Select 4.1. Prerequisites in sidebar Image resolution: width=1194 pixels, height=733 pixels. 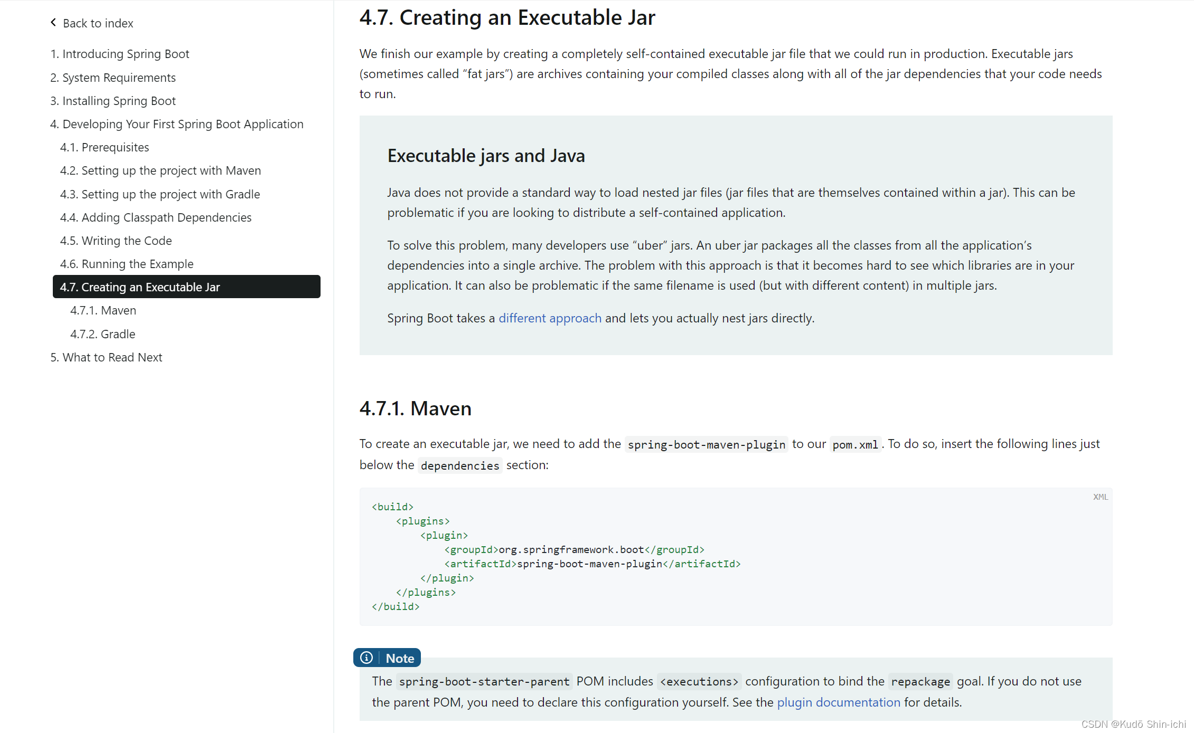pos(105,147)
